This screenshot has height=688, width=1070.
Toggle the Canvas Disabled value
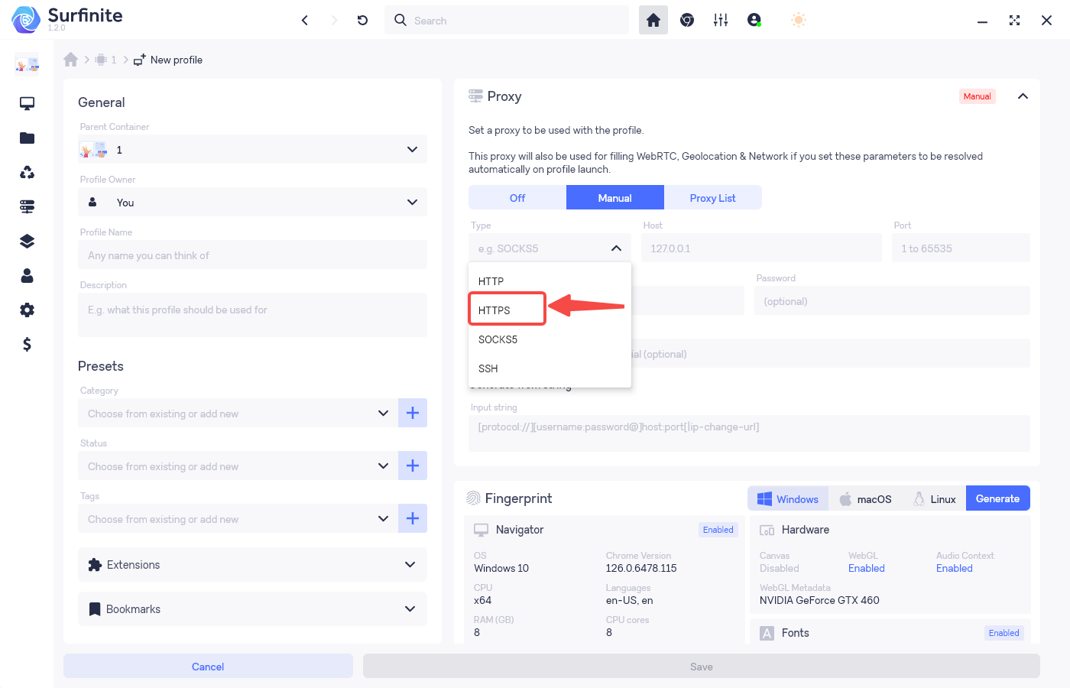tap(780, 568)
